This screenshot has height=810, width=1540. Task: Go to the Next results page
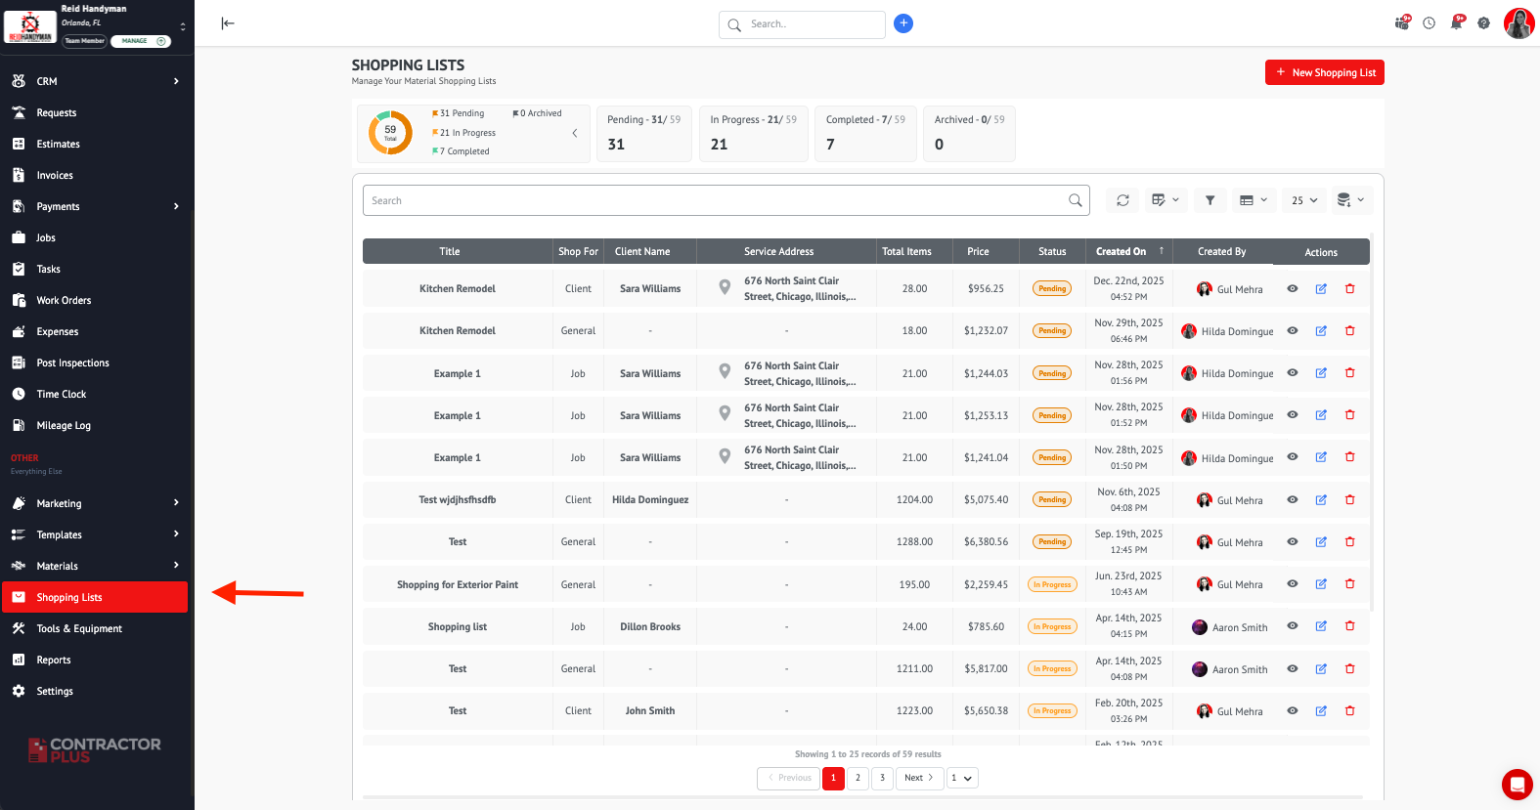coord(918,778)
